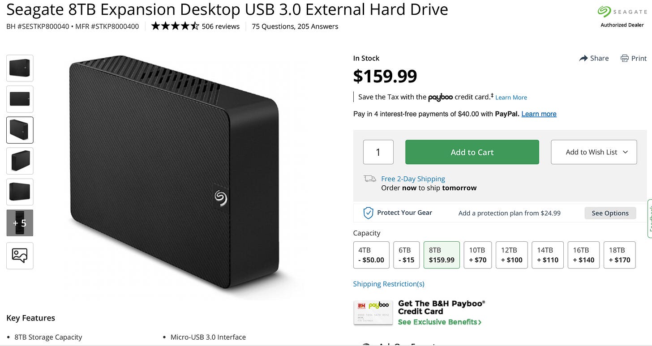The width and height of the screenshot is (652, 346).
Task: Choose the 18TB capacity option
Action: tap(619, 255)
